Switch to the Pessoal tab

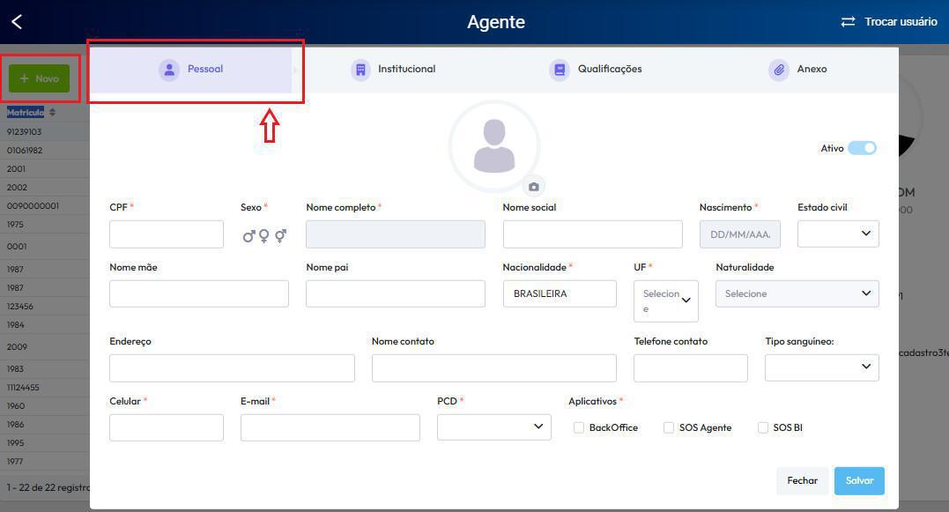pos(191,70)
